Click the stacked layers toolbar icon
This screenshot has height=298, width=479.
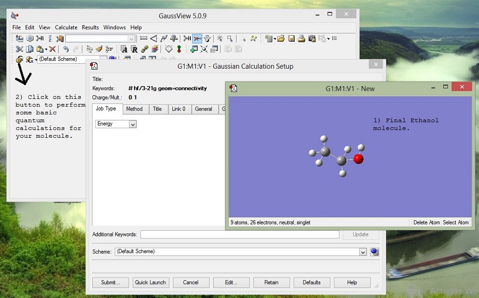tap(155, 49)
